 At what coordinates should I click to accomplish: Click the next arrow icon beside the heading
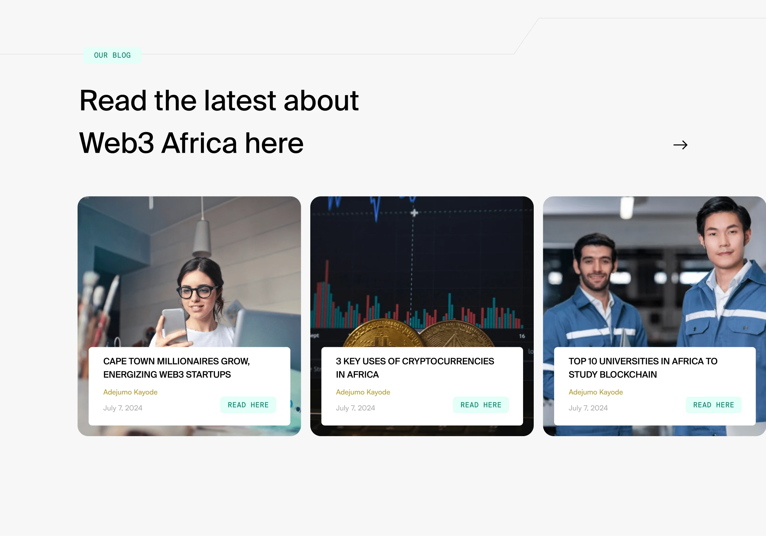680,145
